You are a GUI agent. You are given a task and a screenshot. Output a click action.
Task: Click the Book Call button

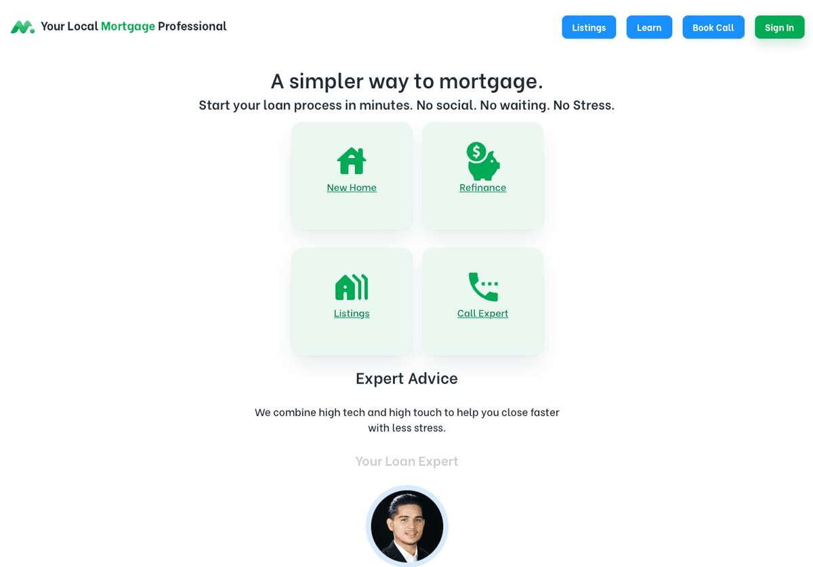713,27
